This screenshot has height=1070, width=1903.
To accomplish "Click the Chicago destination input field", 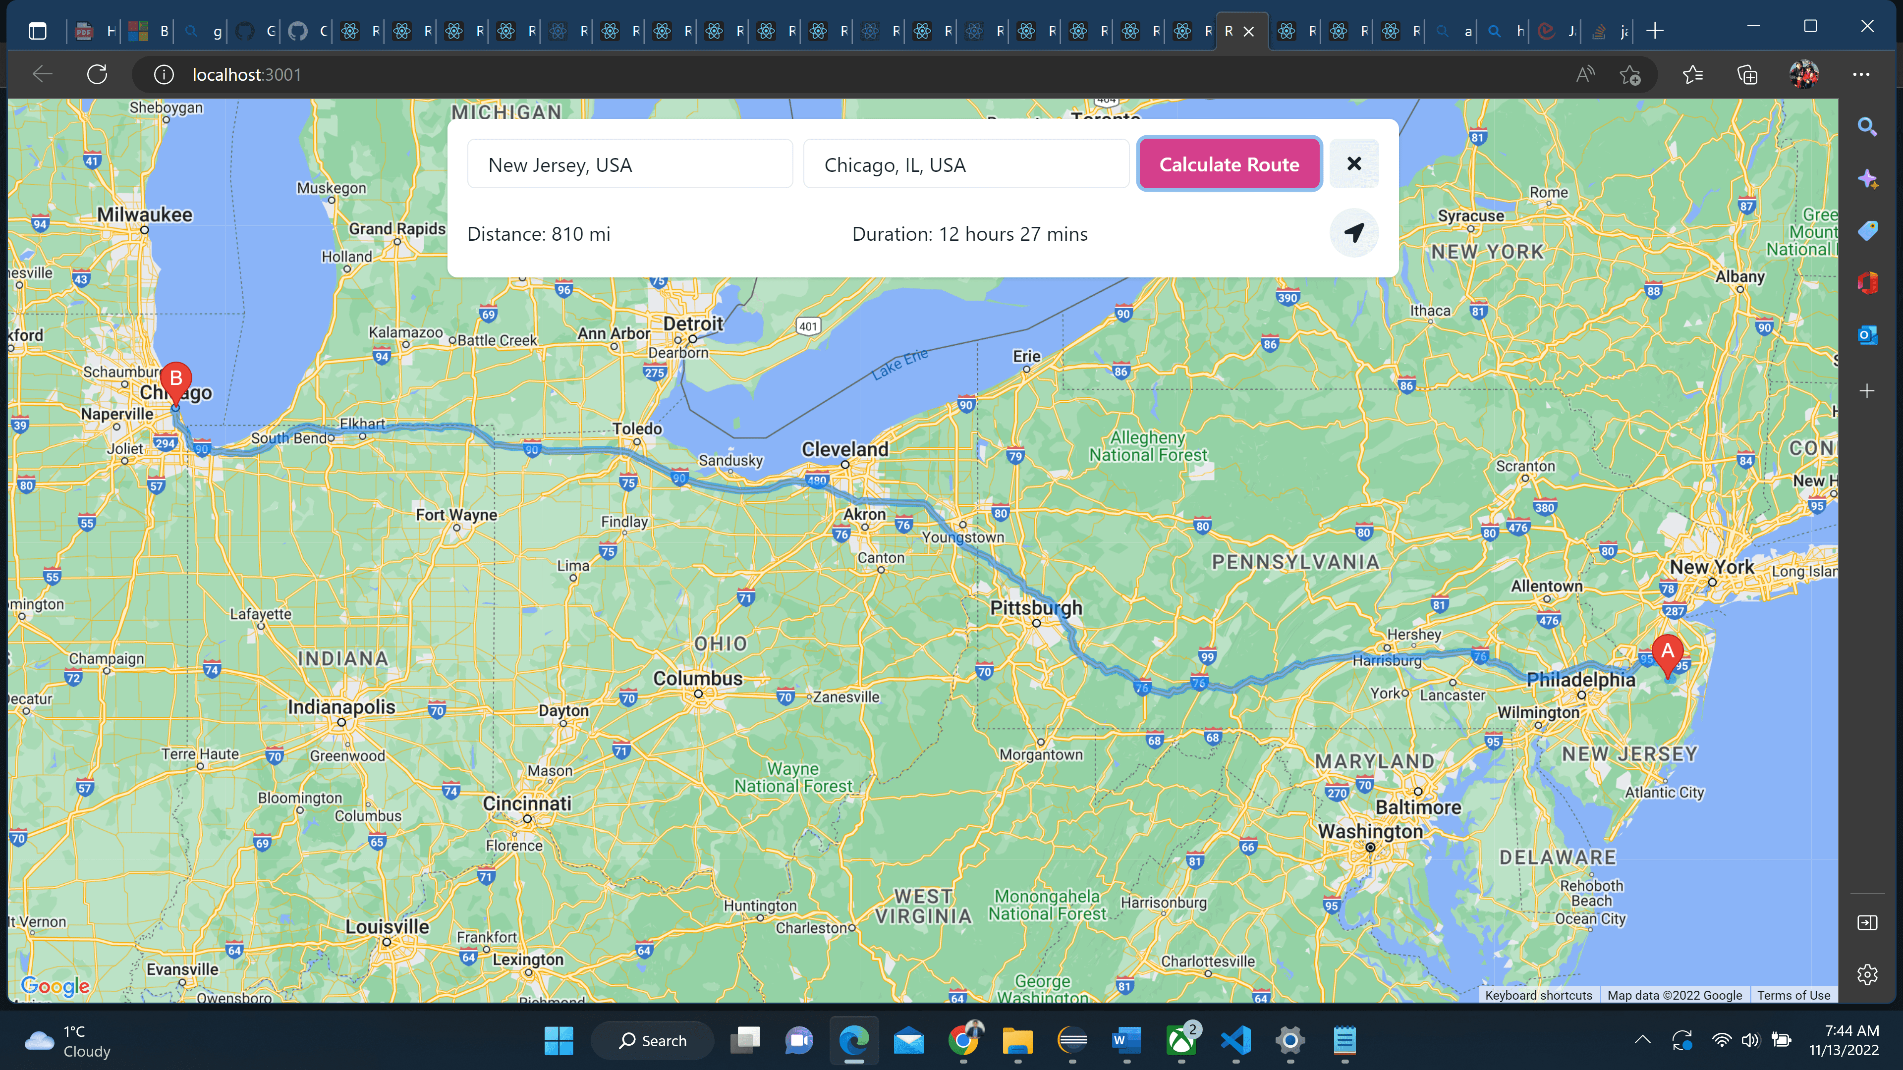I will [965, 164].
